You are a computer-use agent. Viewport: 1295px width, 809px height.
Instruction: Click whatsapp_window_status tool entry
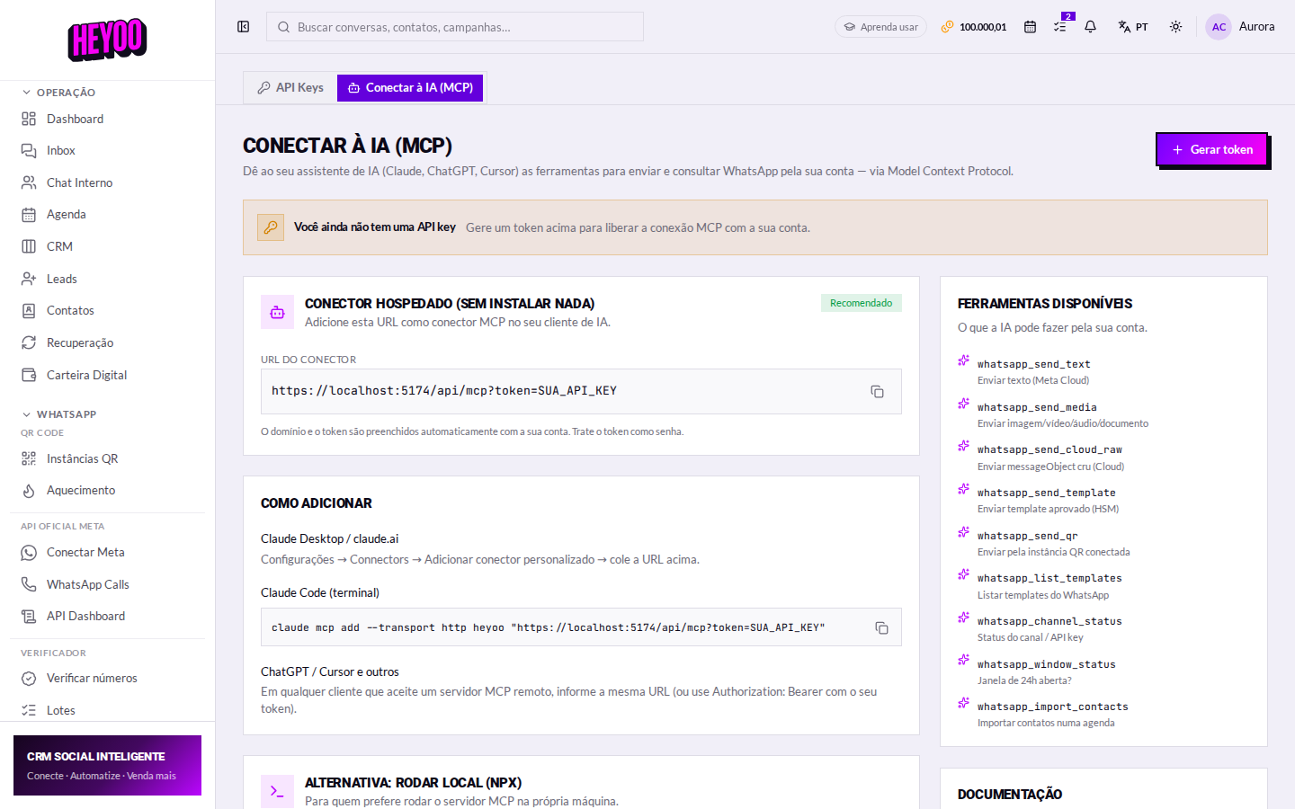1103,671
